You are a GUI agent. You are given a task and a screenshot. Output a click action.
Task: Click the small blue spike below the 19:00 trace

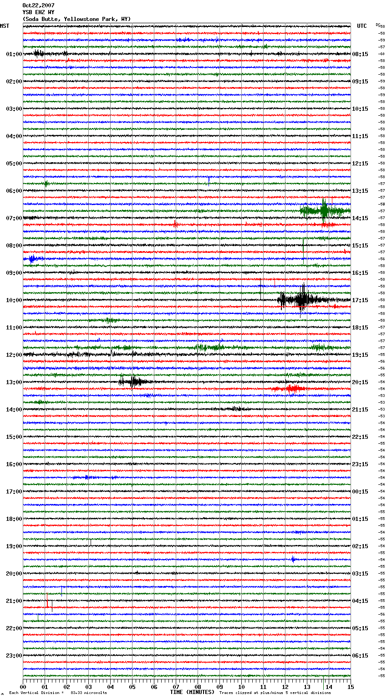(x=293, y=559)
